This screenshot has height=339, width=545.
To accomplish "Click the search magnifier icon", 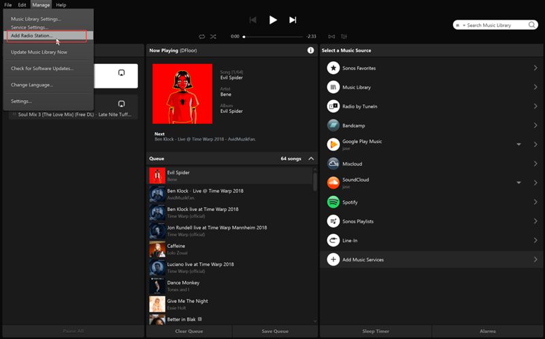I will click(x=532, y=25).
